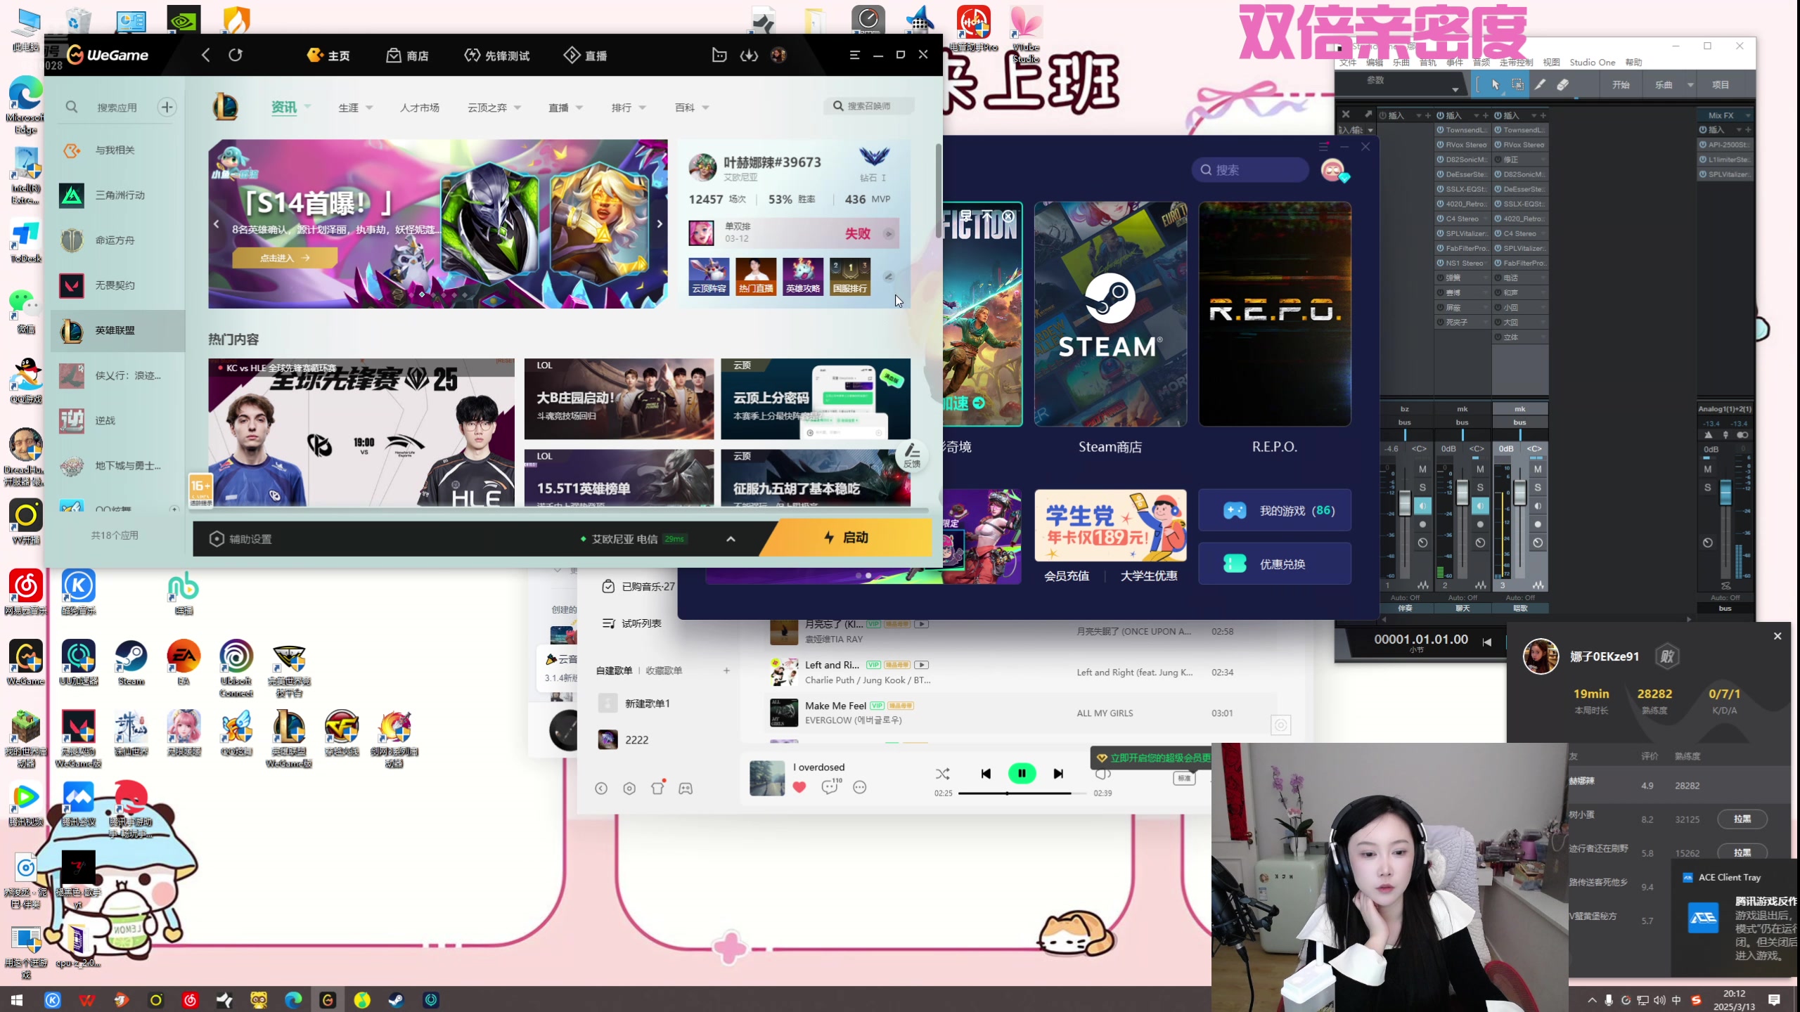Screen dimensions: 1800x1012
Task: Click the 点击进入 banner button
Action: coord(285,258)
